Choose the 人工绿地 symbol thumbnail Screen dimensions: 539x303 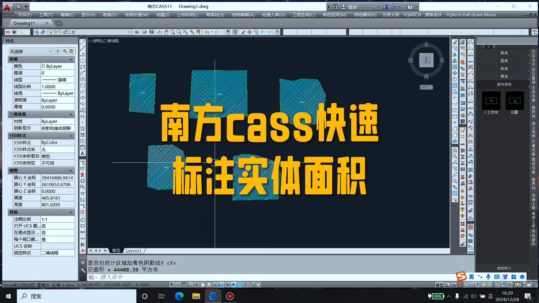tap(491, 100)
